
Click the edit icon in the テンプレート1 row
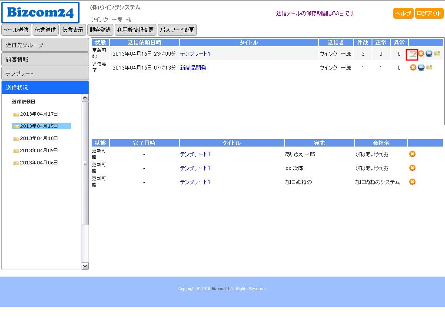[413, 54]
